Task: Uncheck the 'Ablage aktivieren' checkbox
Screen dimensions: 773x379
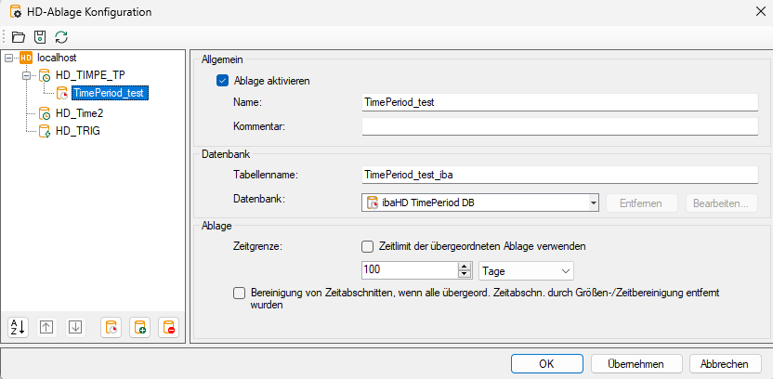Action: pyautogui.click(x=223, y=81)
